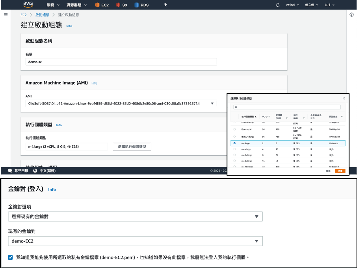Click the orange 選擇 button in dialog
The height and width of the screenshot is (268, 357).
340,171
